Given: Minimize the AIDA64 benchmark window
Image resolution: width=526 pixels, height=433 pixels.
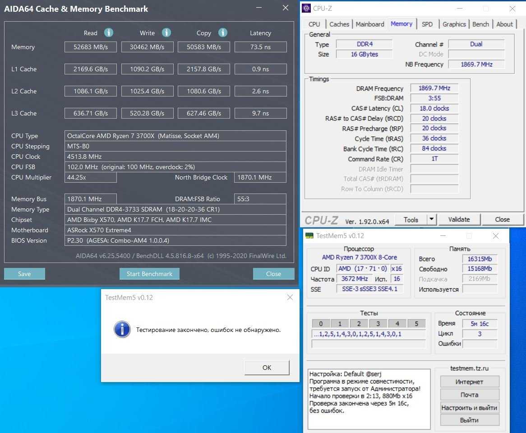Looking at the screenshot, I should tap(258, 8).
